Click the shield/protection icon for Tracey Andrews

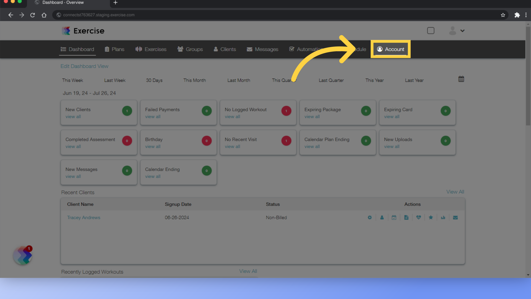pyautogui.click(x=418, y=218)
